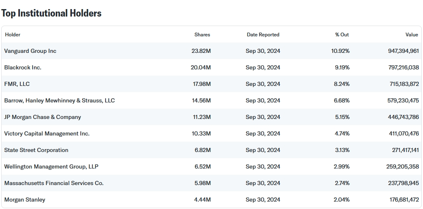
Task: Select the Blackrock Inc. holder name
Action: [x=23, y=67]
